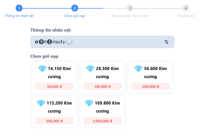
Task: Go to step 3 circle
Action: pyautogui.click(x=130, y=8)
